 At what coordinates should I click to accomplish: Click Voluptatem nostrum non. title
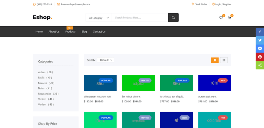(x=98, y=97)
